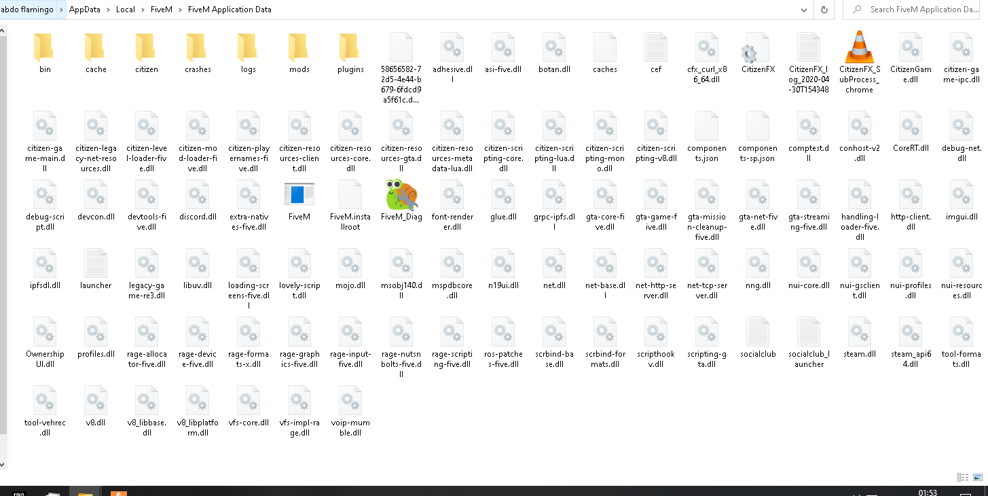Open the logs folder
988x496 pixels.
coord(249,53)
